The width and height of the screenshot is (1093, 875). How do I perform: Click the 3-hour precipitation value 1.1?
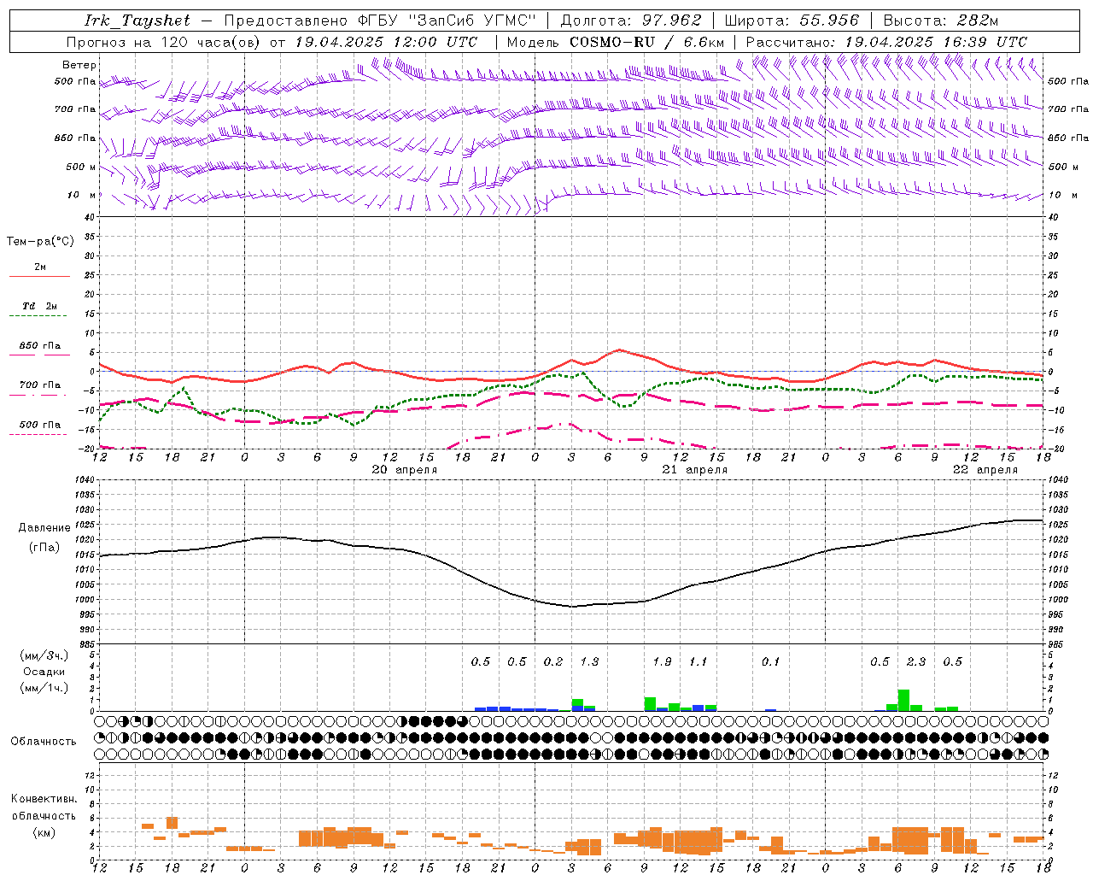tap(698, 661)
